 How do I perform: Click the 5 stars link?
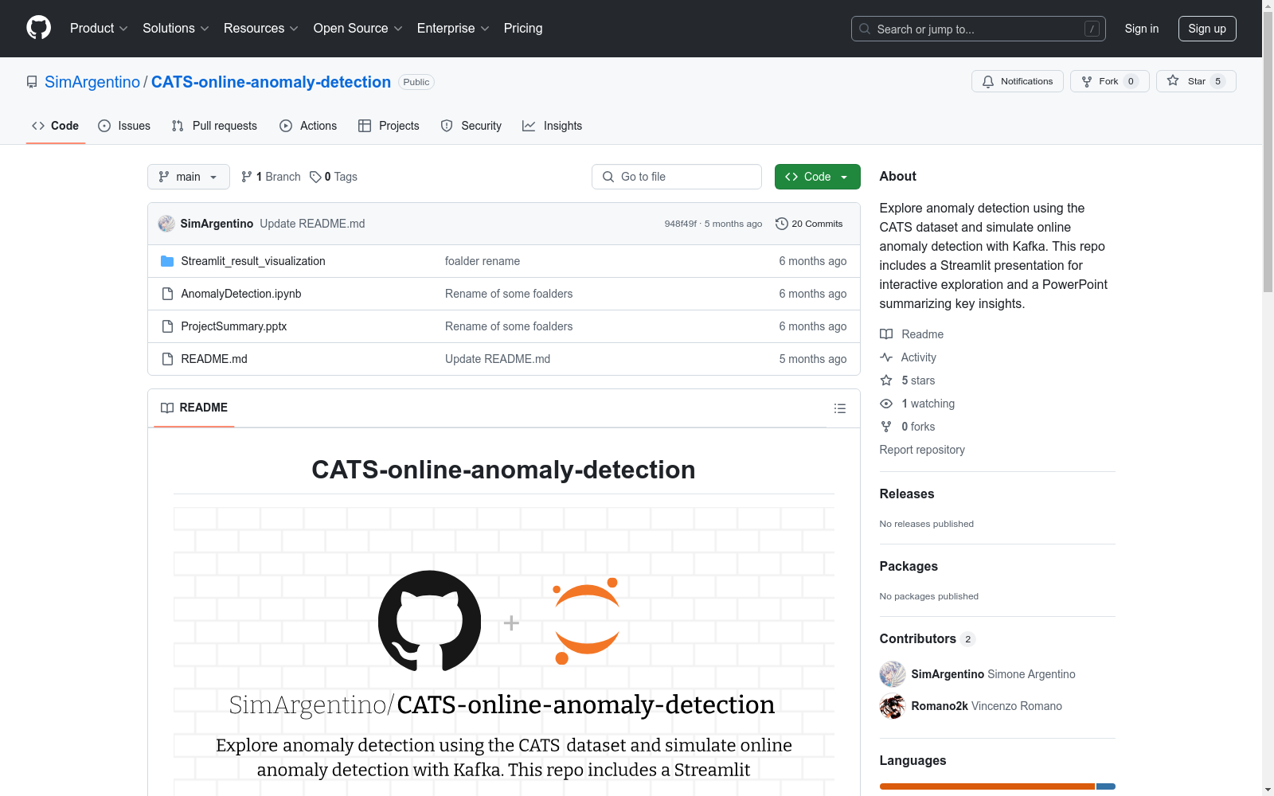(918, 380)
